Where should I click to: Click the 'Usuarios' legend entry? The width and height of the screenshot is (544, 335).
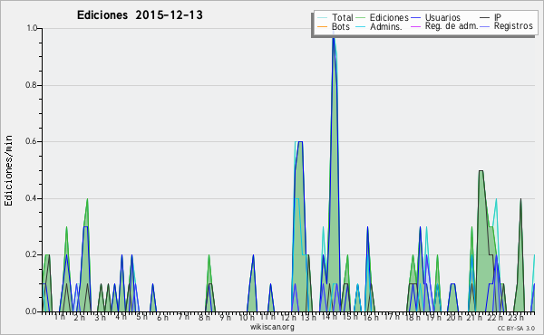[x=442, y=17]
